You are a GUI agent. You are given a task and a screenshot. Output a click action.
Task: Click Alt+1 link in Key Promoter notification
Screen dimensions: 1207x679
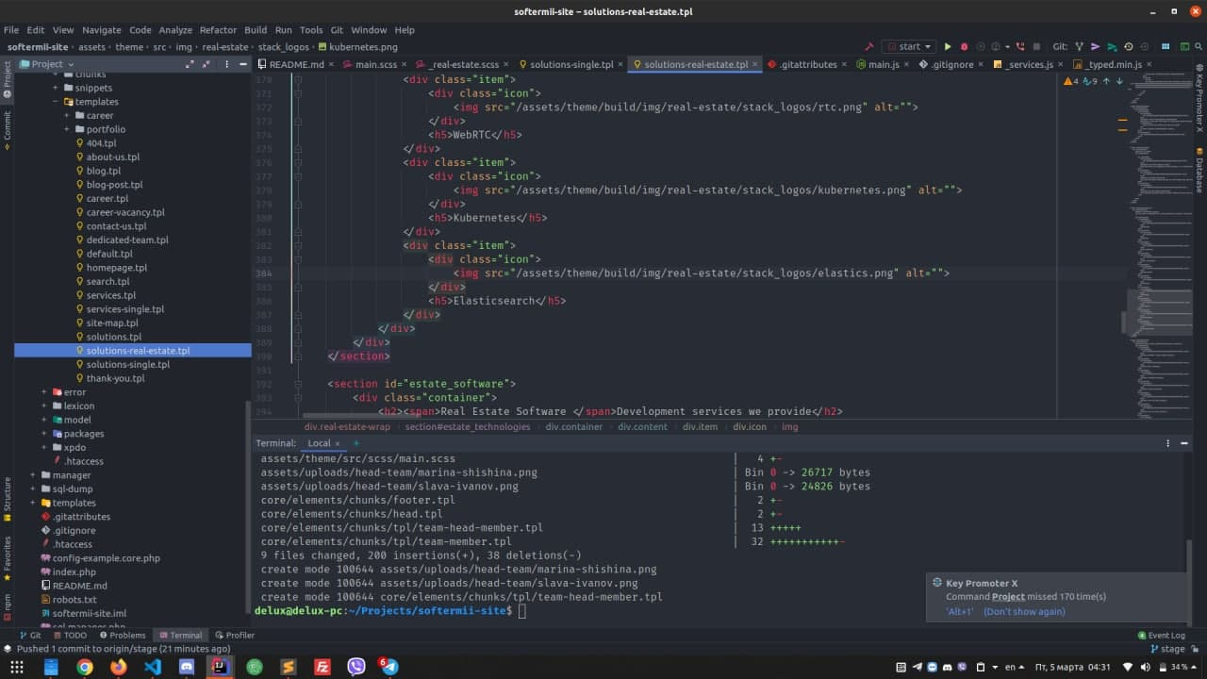(959, 611)
